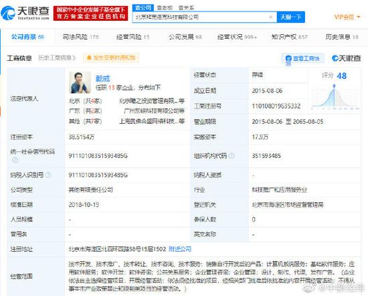This screenshot has height=296, width=368.
Task: Select the 司法风险 tab
Action: tap(80, 37)
